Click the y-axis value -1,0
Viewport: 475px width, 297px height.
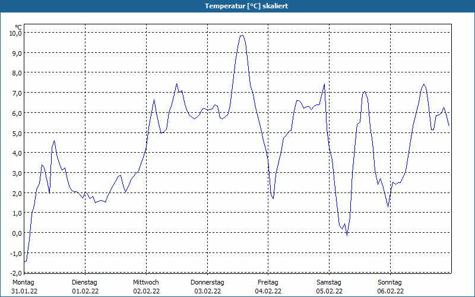16,254
